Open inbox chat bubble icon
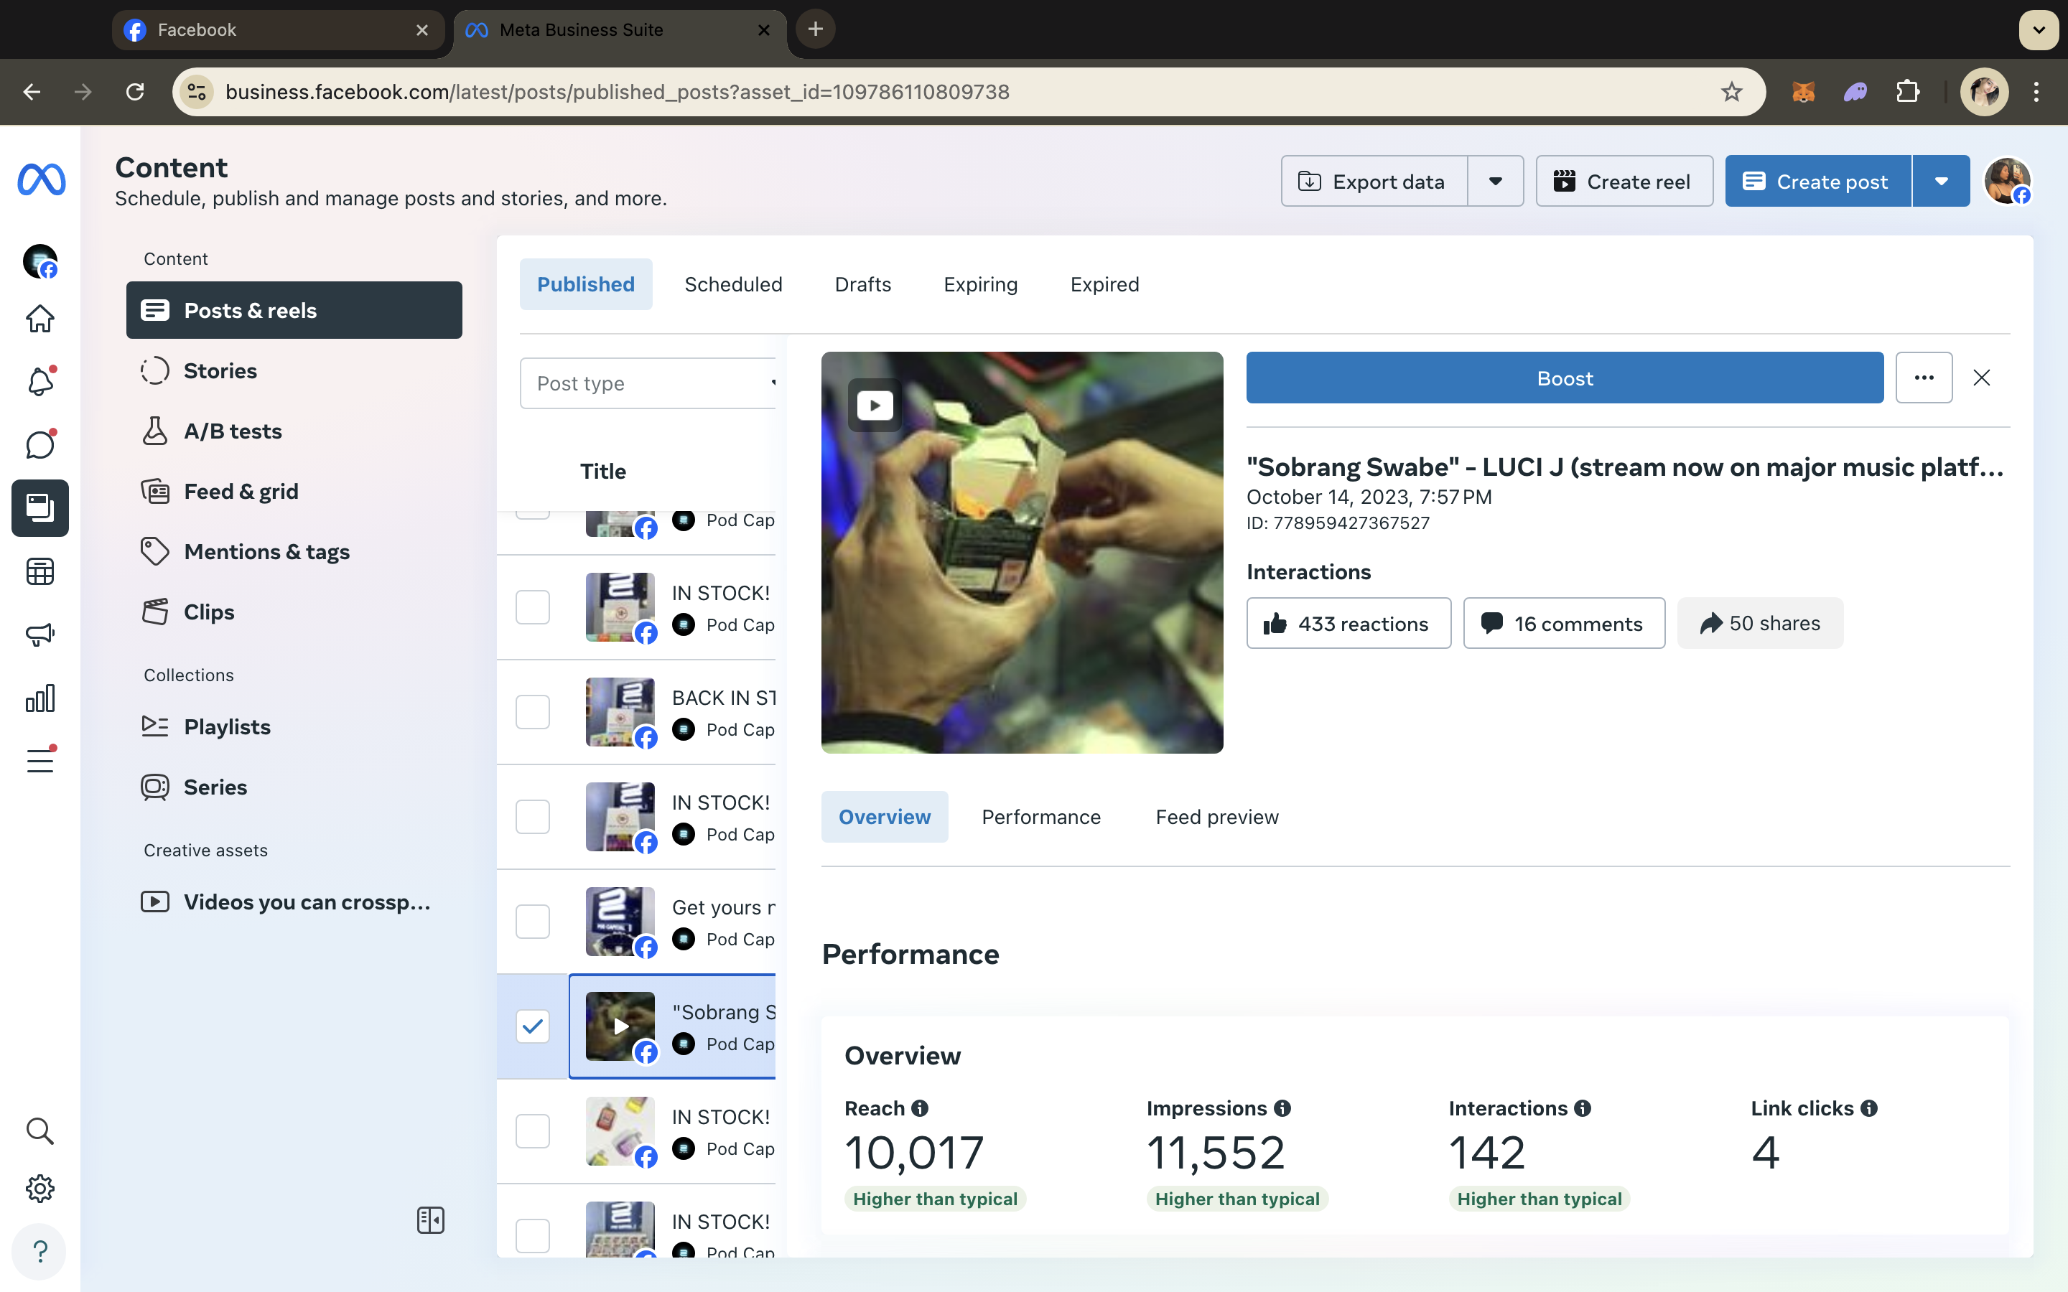The image size is (2068, 1292). point(40,444)
